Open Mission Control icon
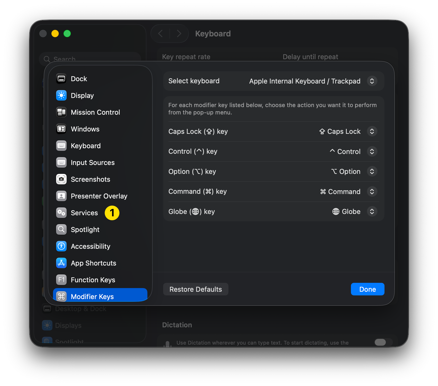The width and height of the screenshot is (438, 386). (x=61, y=112)
